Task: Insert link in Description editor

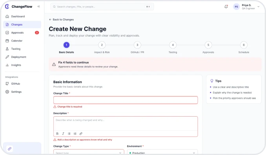Action: [x=81, y=133]
